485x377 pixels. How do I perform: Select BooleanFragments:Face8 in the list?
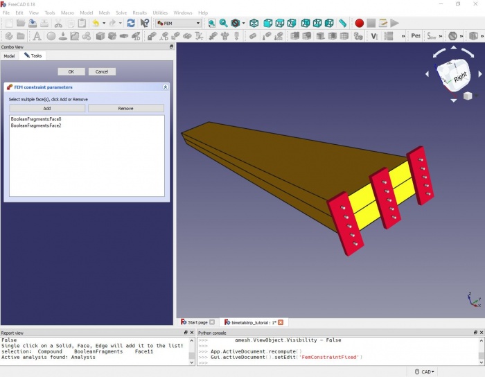(36, 119)
